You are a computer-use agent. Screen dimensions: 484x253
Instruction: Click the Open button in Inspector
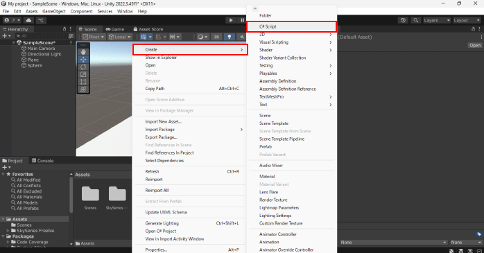pyautogui.click(x=475, y=45)
